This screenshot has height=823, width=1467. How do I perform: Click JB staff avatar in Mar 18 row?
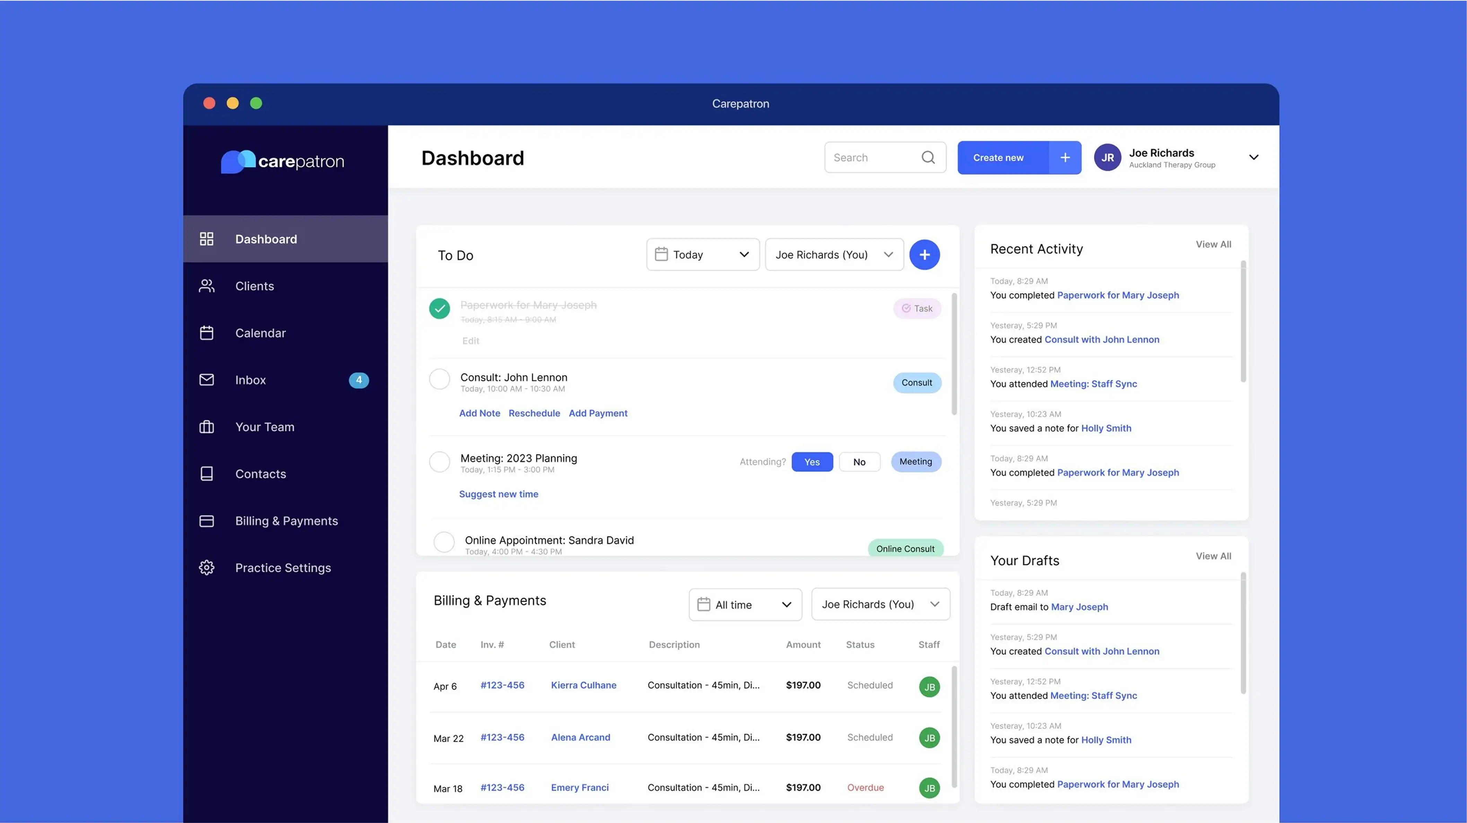(x=929, y=788)
